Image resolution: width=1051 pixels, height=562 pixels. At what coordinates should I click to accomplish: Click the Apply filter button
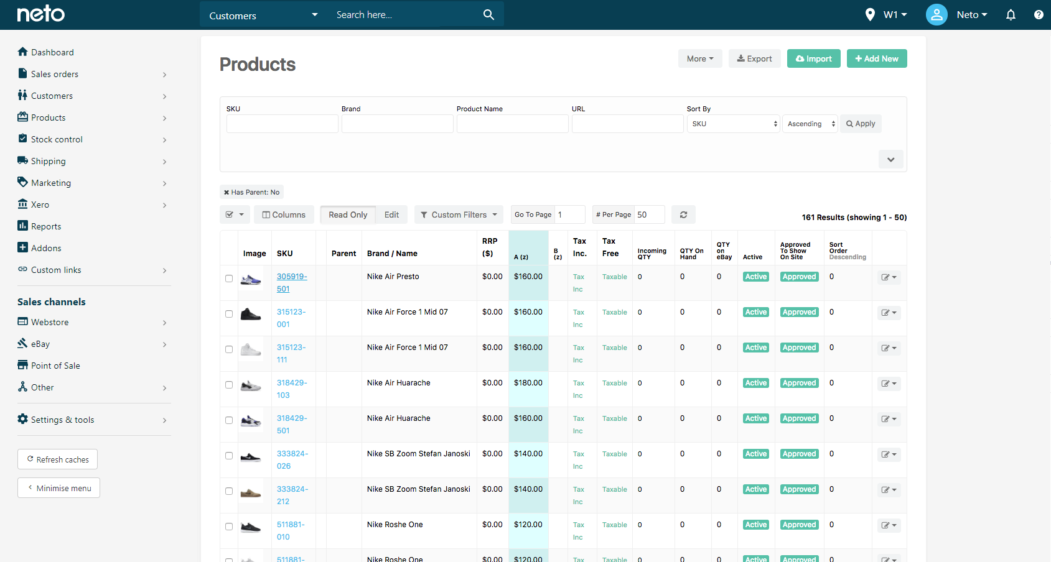click(x=861, y=124)
